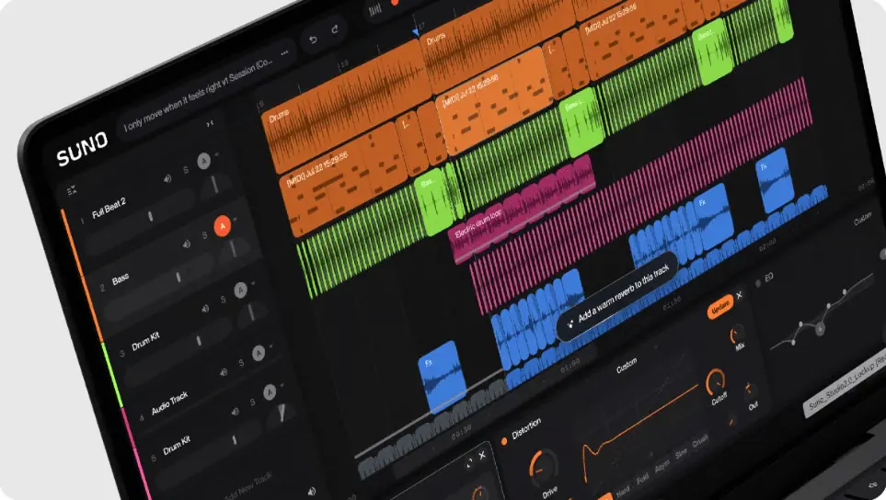Click the blue playhead marker on ruler
The width and height of the screenshot is (886, 500).
click(416, 32)
